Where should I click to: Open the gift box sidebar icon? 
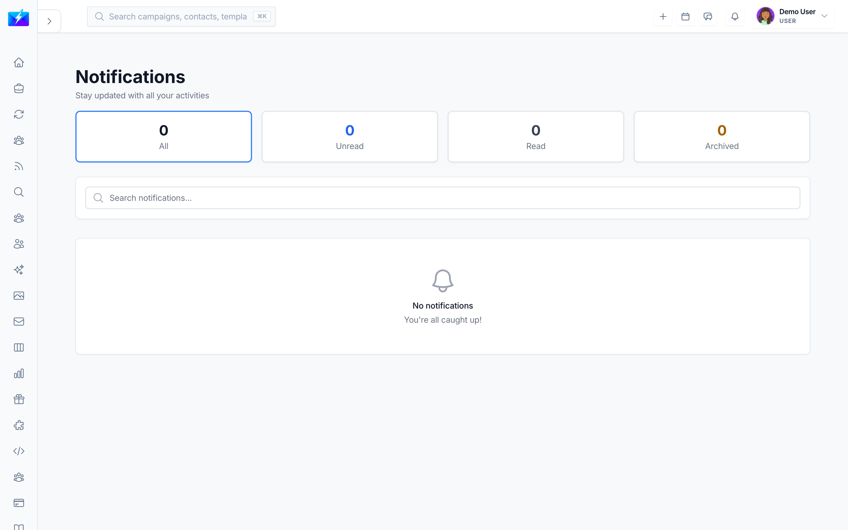pos(19,400)
